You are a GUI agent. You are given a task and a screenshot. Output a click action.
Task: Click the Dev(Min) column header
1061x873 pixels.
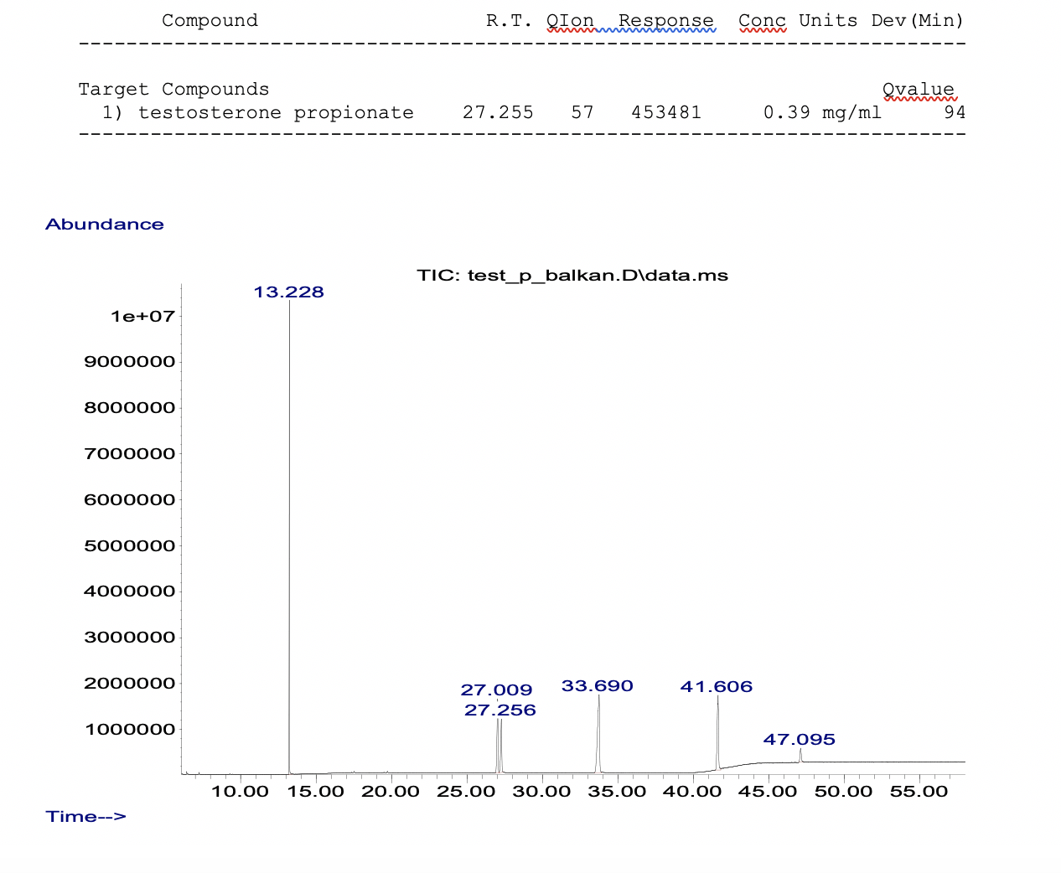click(x=918, y=21)
